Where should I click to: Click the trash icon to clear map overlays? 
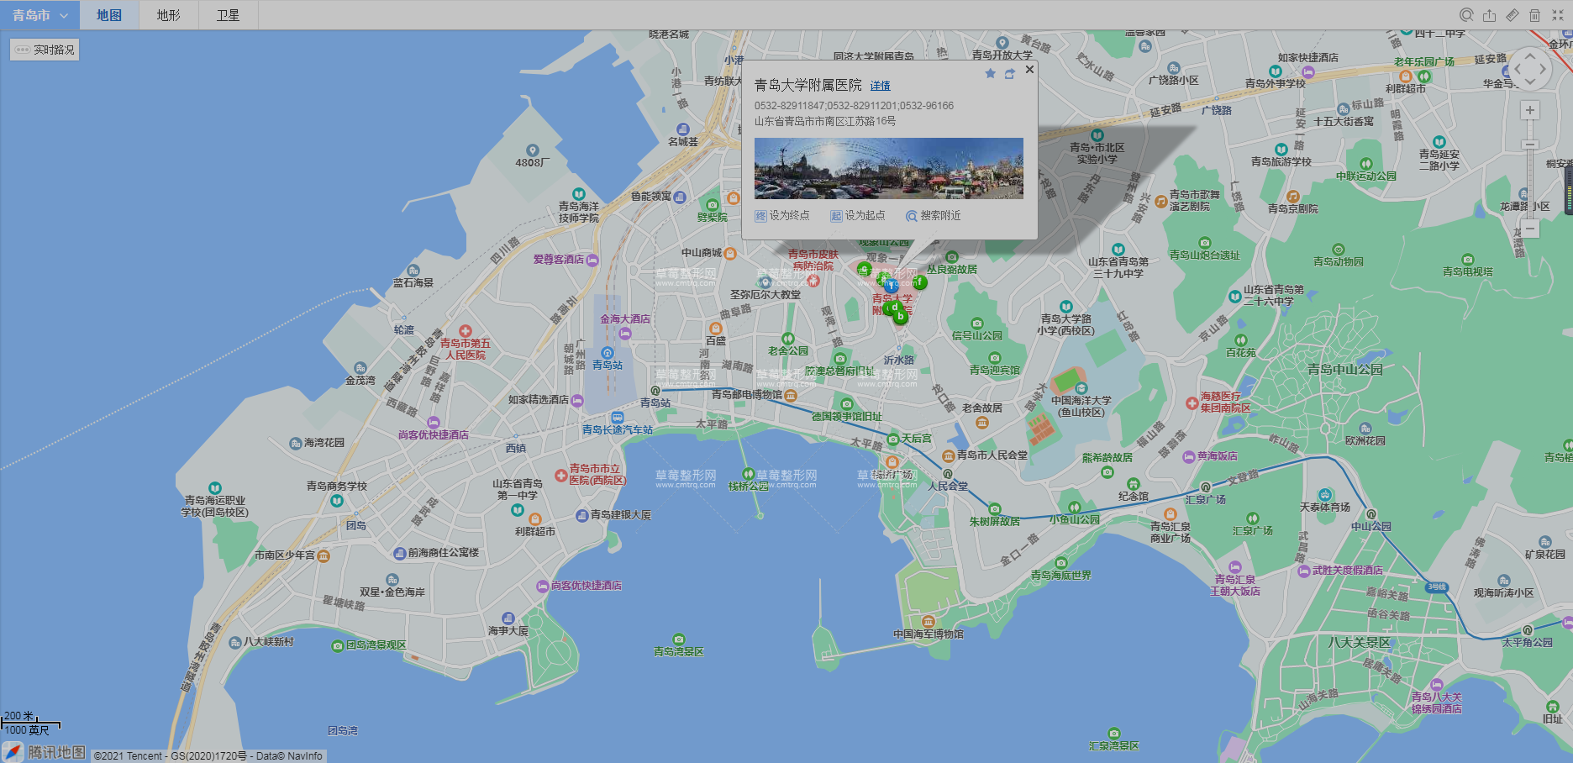(1534, 15)
